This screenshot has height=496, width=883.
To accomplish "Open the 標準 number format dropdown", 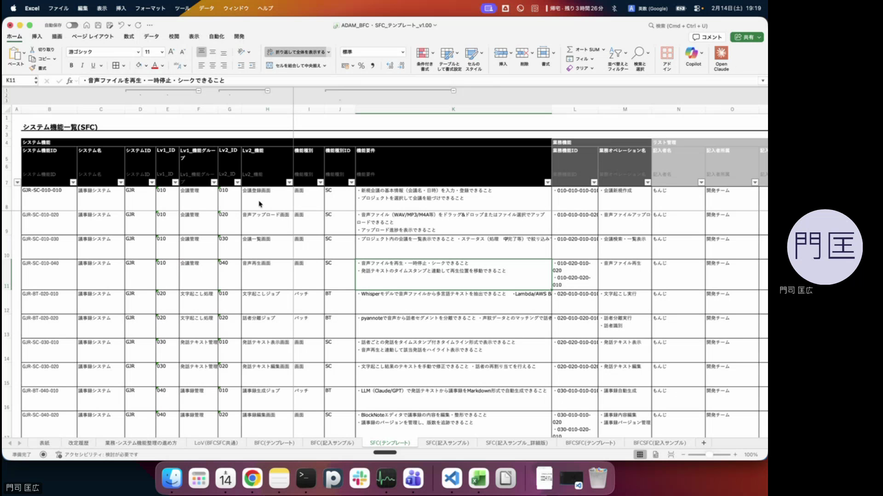I will click(402, 52).
